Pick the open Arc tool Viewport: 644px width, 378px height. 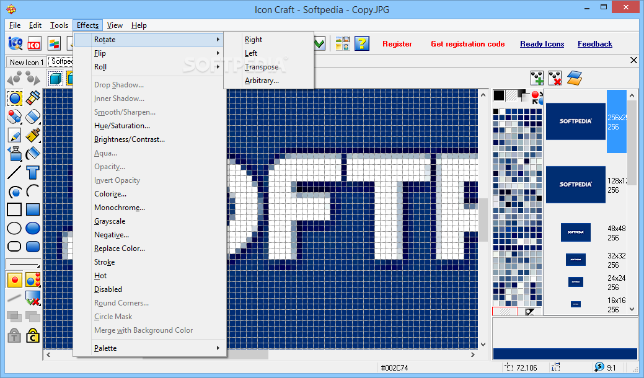click(33, 191)
